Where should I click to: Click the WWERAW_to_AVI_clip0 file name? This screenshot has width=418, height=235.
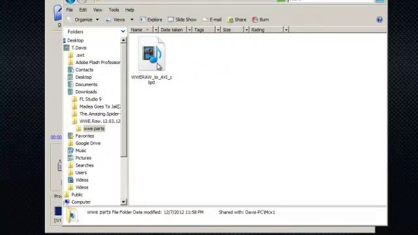[x=152, y=80]
